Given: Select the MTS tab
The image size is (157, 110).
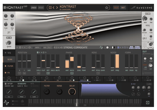Looking at the screenshot, I should (32, 84).
